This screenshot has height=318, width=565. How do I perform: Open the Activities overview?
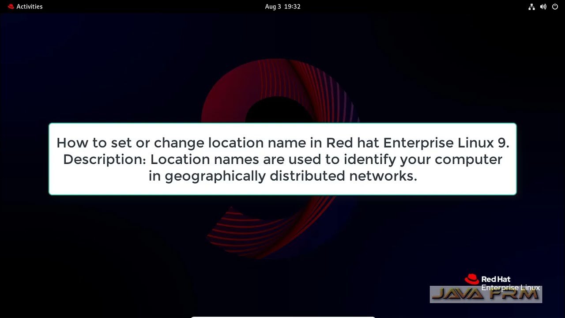coord(29,7)
